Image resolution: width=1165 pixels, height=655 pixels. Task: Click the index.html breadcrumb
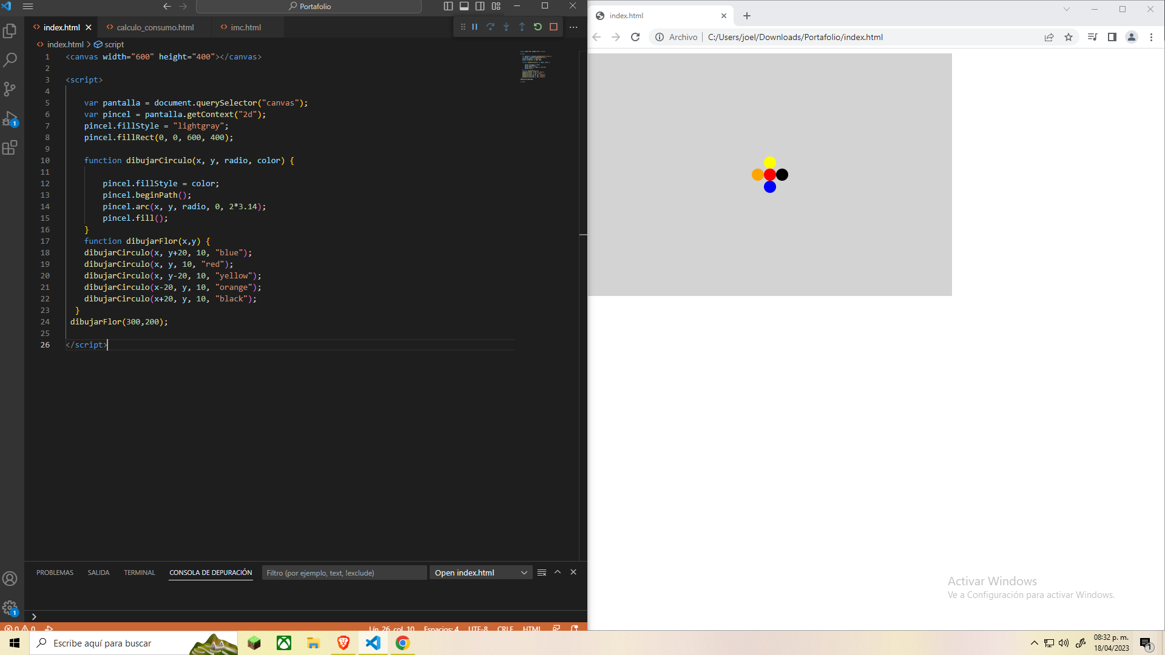(66, 44)
